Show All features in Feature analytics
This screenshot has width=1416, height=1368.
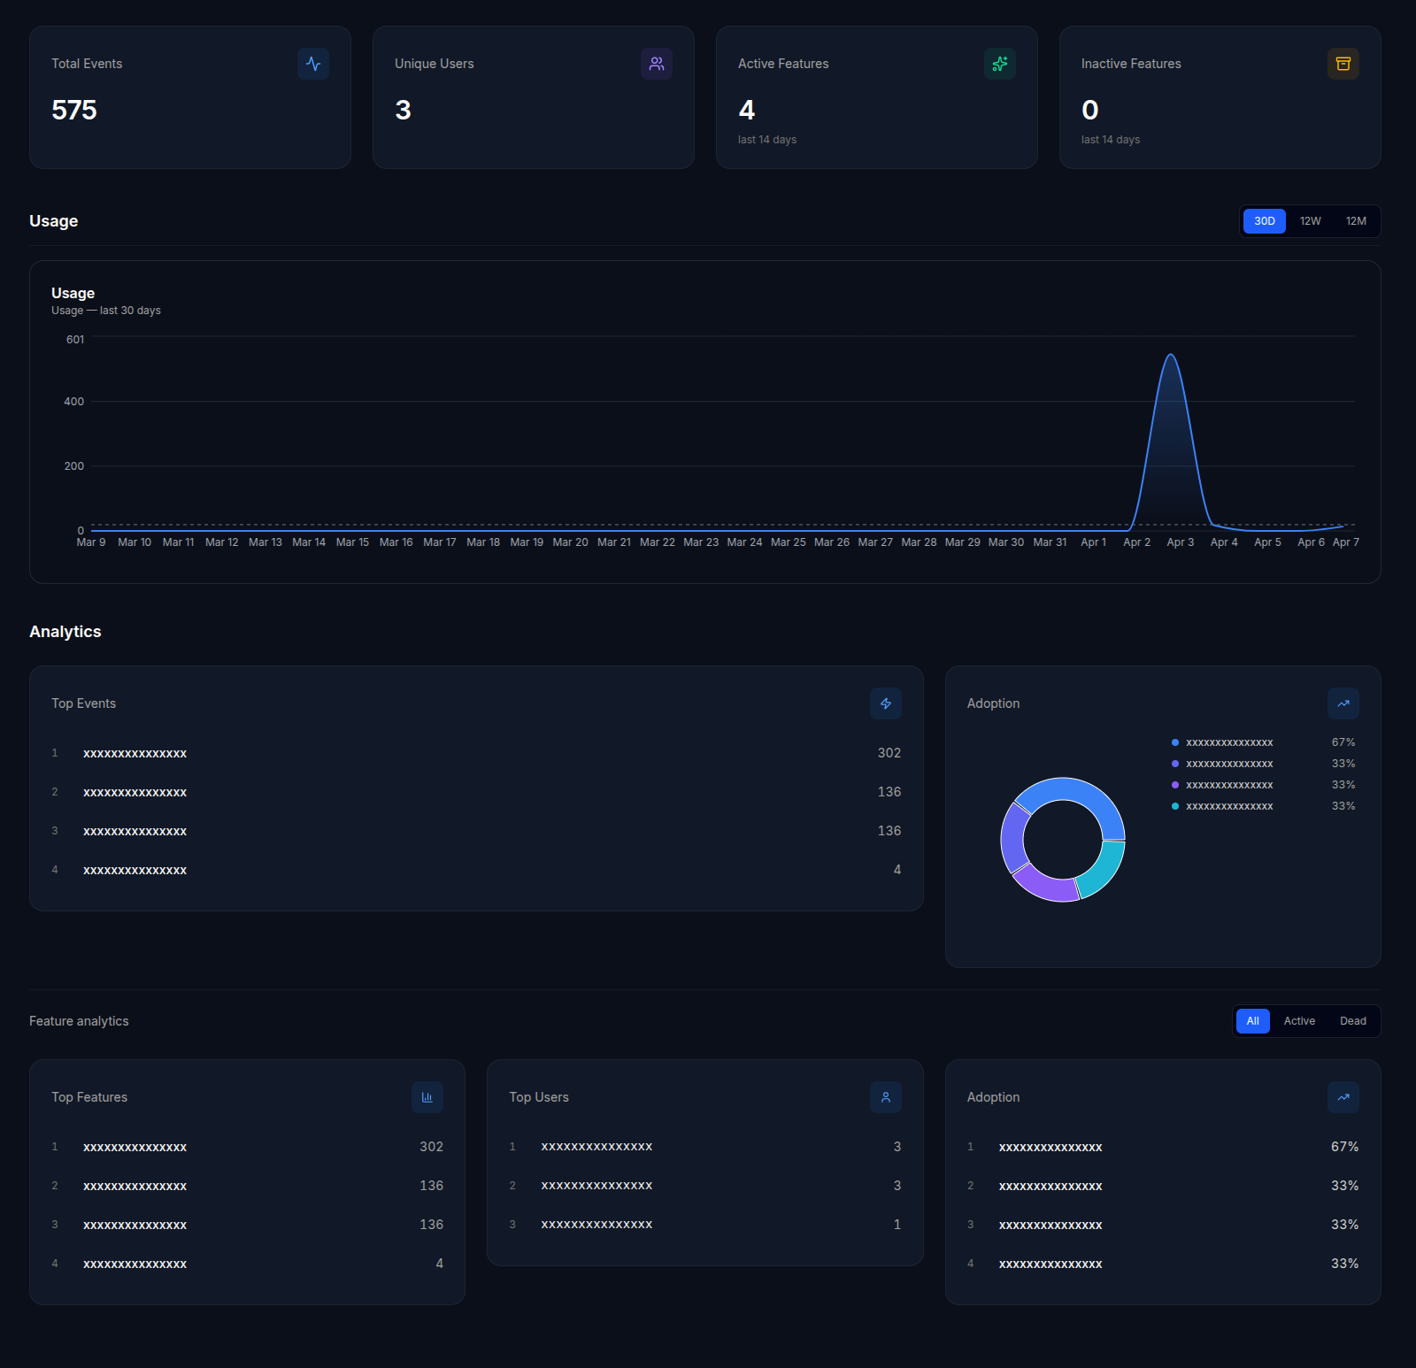1252,1021
